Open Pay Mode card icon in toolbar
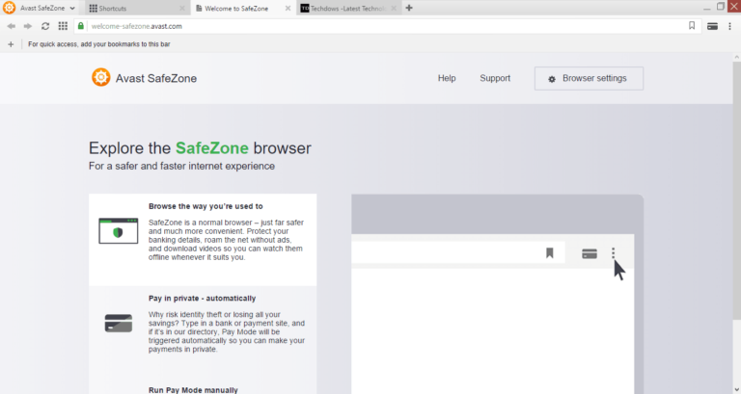 coord(712,26)
